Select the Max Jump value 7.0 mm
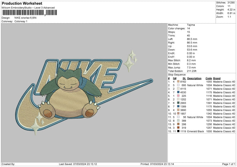 191,67
